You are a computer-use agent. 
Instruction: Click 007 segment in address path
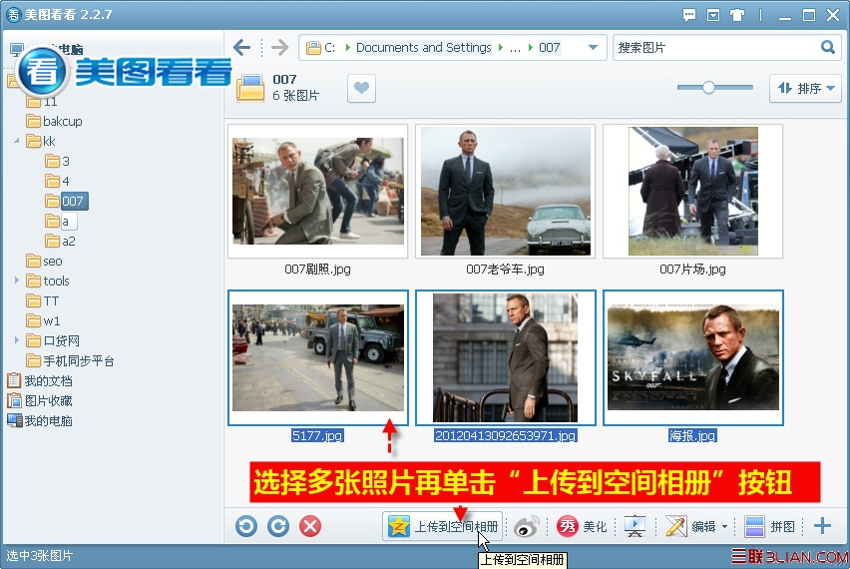549,48
